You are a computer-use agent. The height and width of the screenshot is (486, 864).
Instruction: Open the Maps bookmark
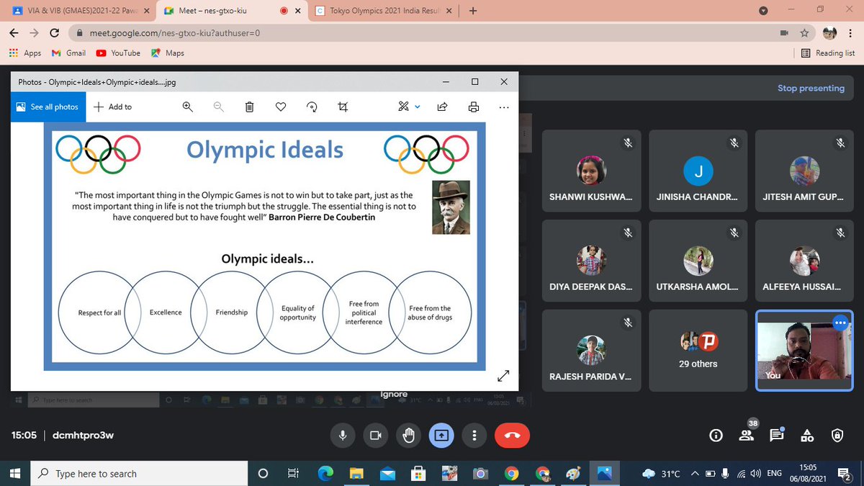pyautogui.click(x=168, y=53)
